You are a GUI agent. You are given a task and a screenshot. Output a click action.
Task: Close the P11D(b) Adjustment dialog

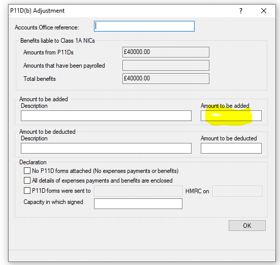(x=264, y=11)
